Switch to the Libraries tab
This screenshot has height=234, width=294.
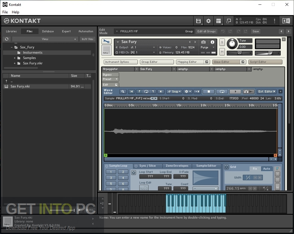pos(11,31)
